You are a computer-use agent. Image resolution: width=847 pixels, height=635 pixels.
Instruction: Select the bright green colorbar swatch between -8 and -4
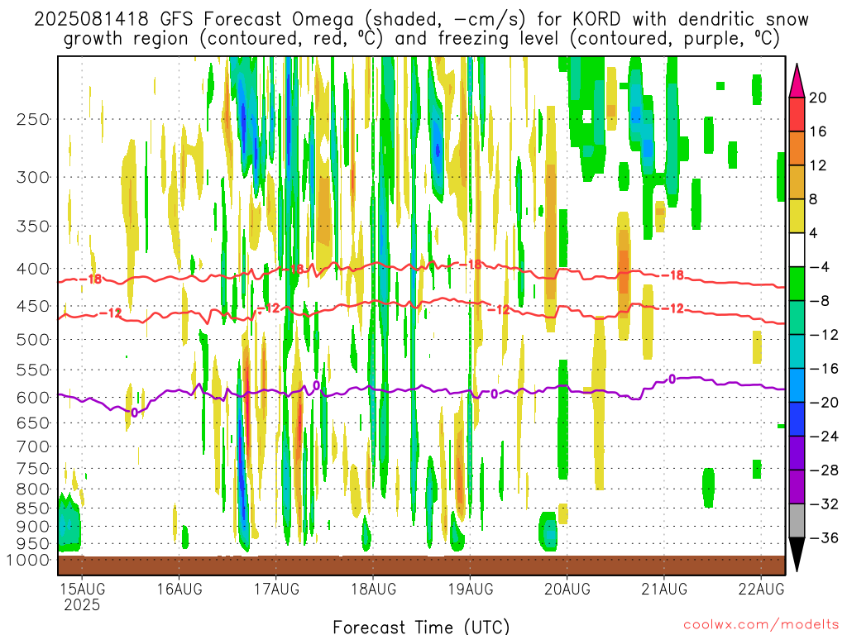click(x=797, y=284)
